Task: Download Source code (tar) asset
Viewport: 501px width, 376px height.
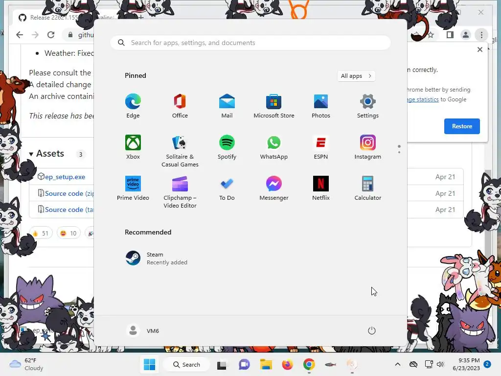Action: click(x=69, y=210)
